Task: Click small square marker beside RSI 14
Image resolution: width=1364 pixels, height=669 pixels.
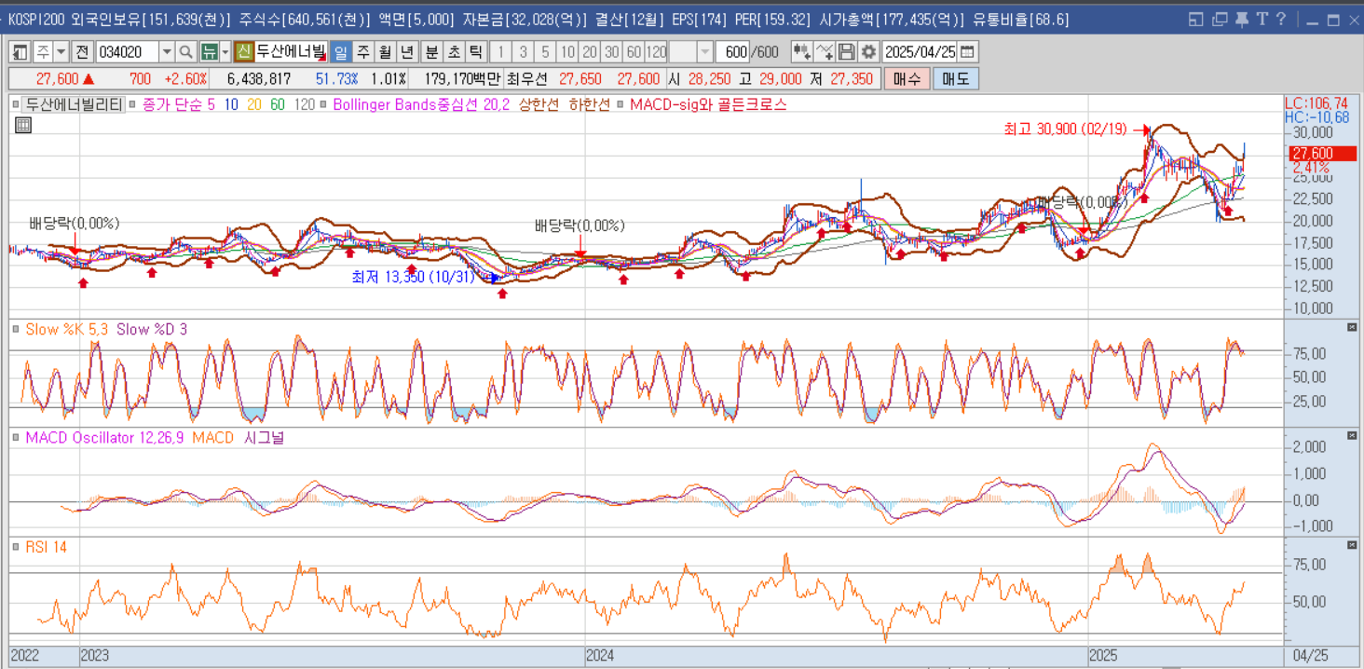Action: pyautogui.click(x=17, y=547)
